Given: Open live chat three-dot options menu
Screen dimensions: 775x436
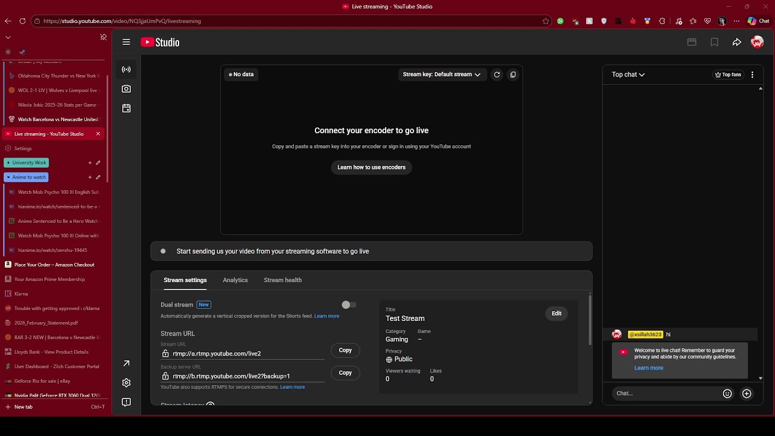Looking at the screenshot, I should coord(752,74).
